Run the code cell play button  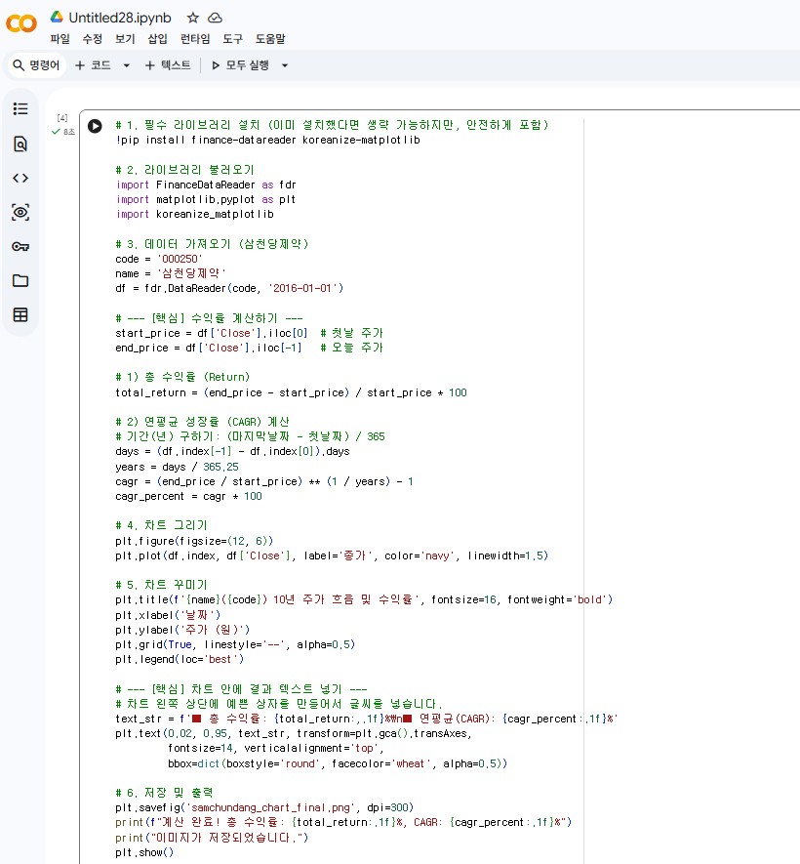pyautogui.click(x=95, y=126)
